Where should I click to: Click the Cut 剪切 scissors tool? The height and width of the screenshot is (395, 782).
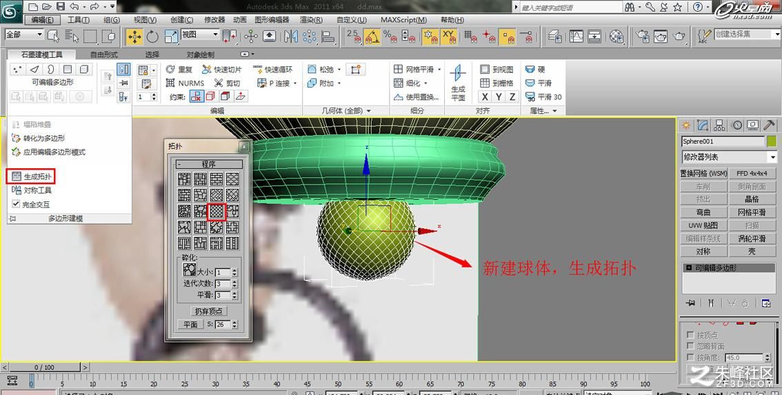228,83
